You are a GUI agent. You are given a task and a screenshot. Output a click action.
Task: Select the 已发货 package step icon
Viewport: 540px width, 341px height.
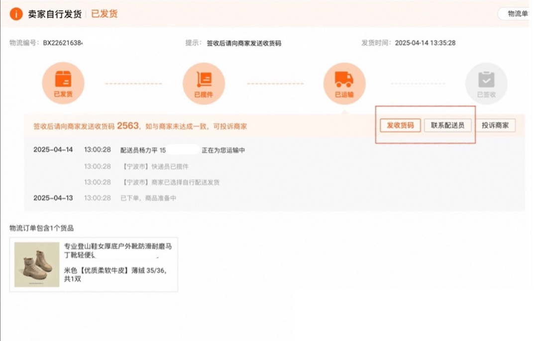(63, 83)
